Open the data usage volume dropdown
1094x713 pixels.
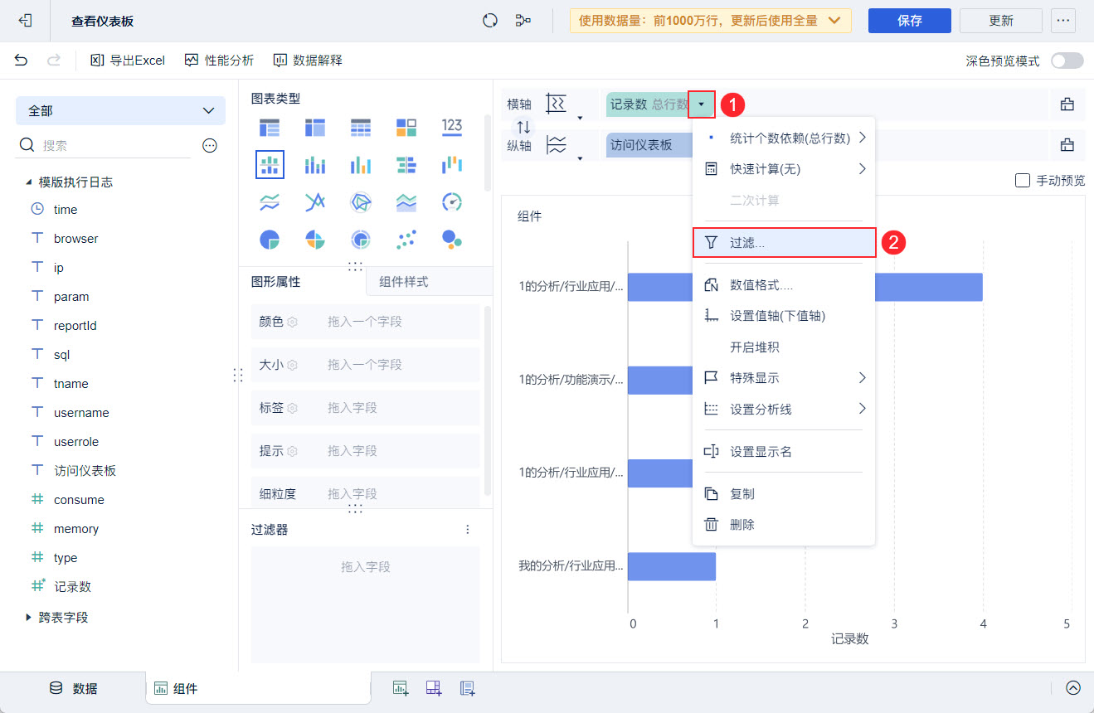pos(711,21)
